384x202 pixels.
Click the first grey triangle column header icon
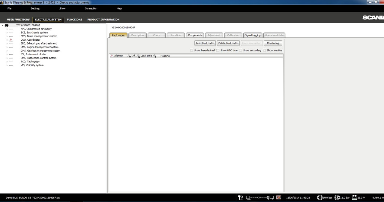click(x=129, y=56)
